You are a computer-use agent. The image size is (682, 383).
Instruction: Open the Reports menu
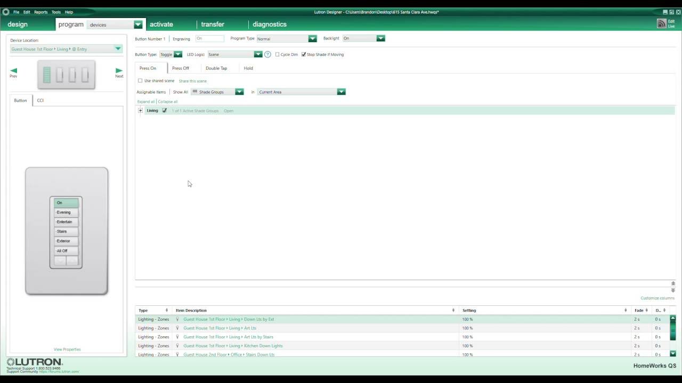coord(41,12)
